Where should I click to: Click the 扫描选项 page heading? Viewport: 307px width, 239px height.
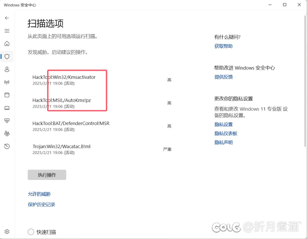point(45,23)
